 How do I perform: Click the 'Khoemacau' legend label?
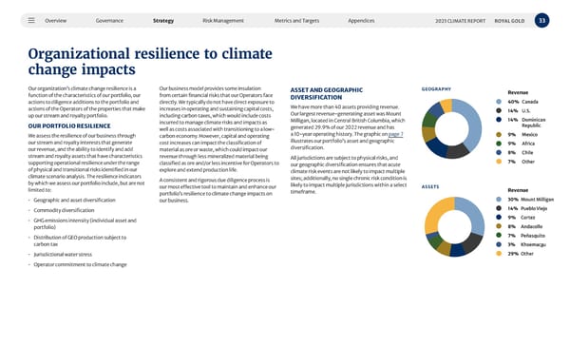point(533,245)
